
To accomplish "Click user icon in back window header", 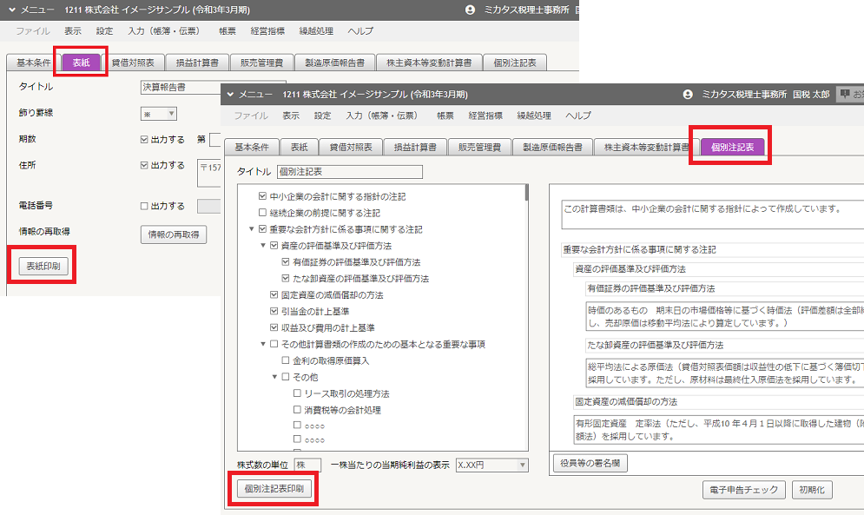I will click(x=470, y=10).
